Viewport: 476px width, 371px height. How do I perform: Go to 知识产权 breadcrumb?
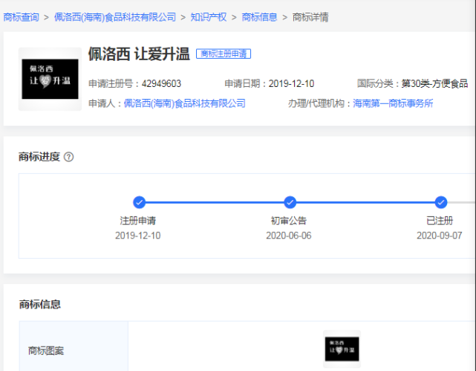209,17
